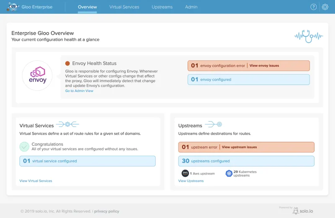Viewport: 335px width, 218px height.
Task: Switch to the Overview tab
Action: [x=87, y=7]
